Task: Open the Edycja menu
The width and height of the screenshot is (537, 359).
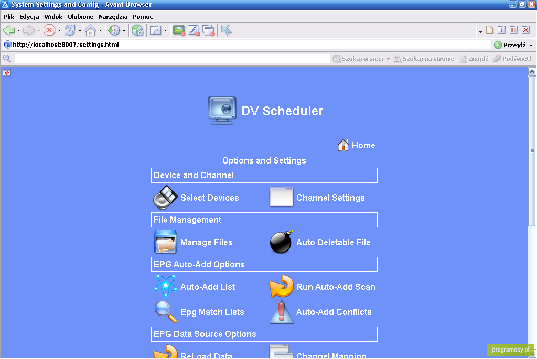Action: pos(29,17)
